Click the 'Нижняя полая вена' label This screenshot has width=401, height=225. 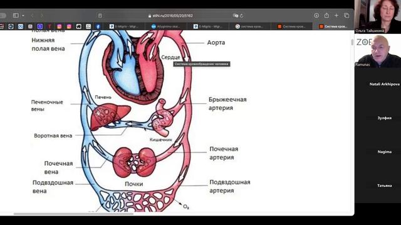pos(48,44)
